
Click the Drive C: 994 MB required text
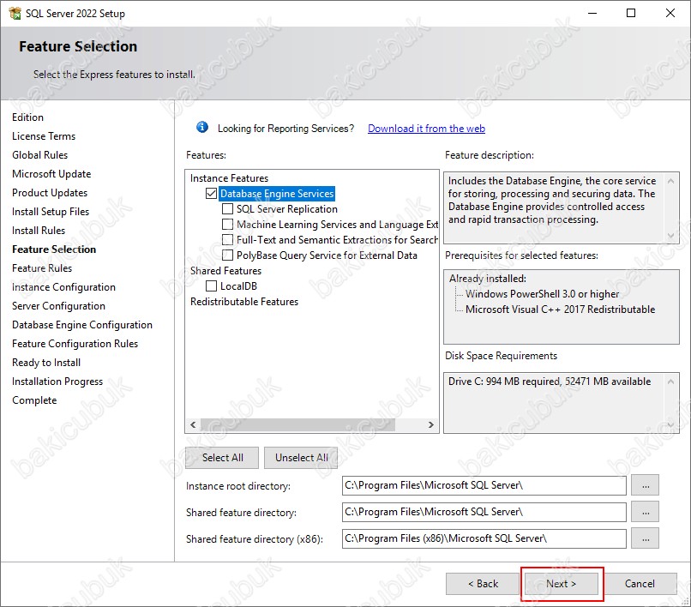tap(550, 382)
